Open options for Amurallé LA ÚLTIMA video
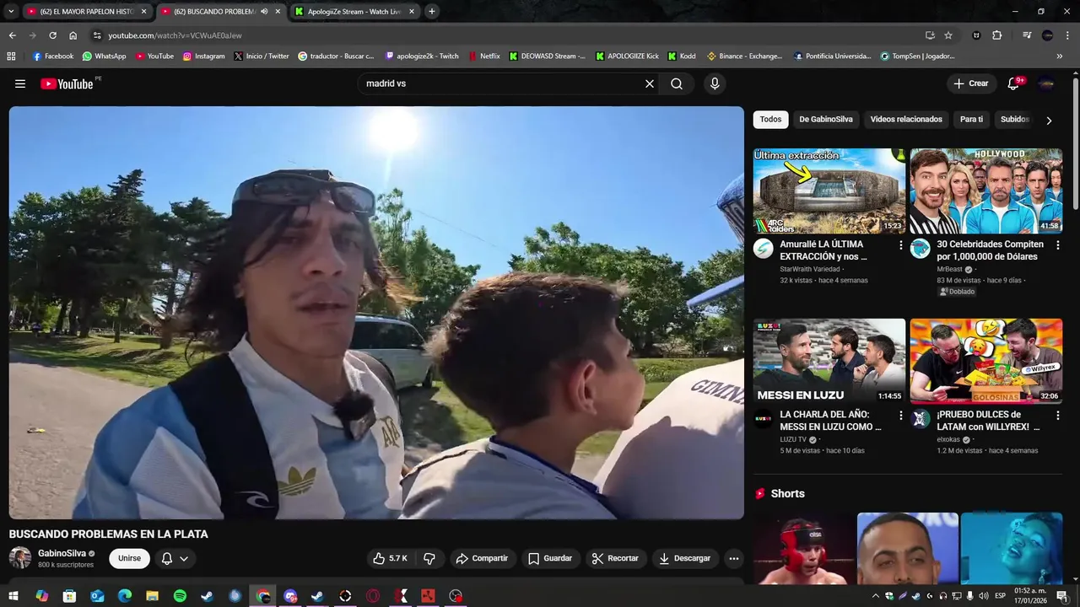The width and height of the screenshot is (1080, 607). coord(900,245)
